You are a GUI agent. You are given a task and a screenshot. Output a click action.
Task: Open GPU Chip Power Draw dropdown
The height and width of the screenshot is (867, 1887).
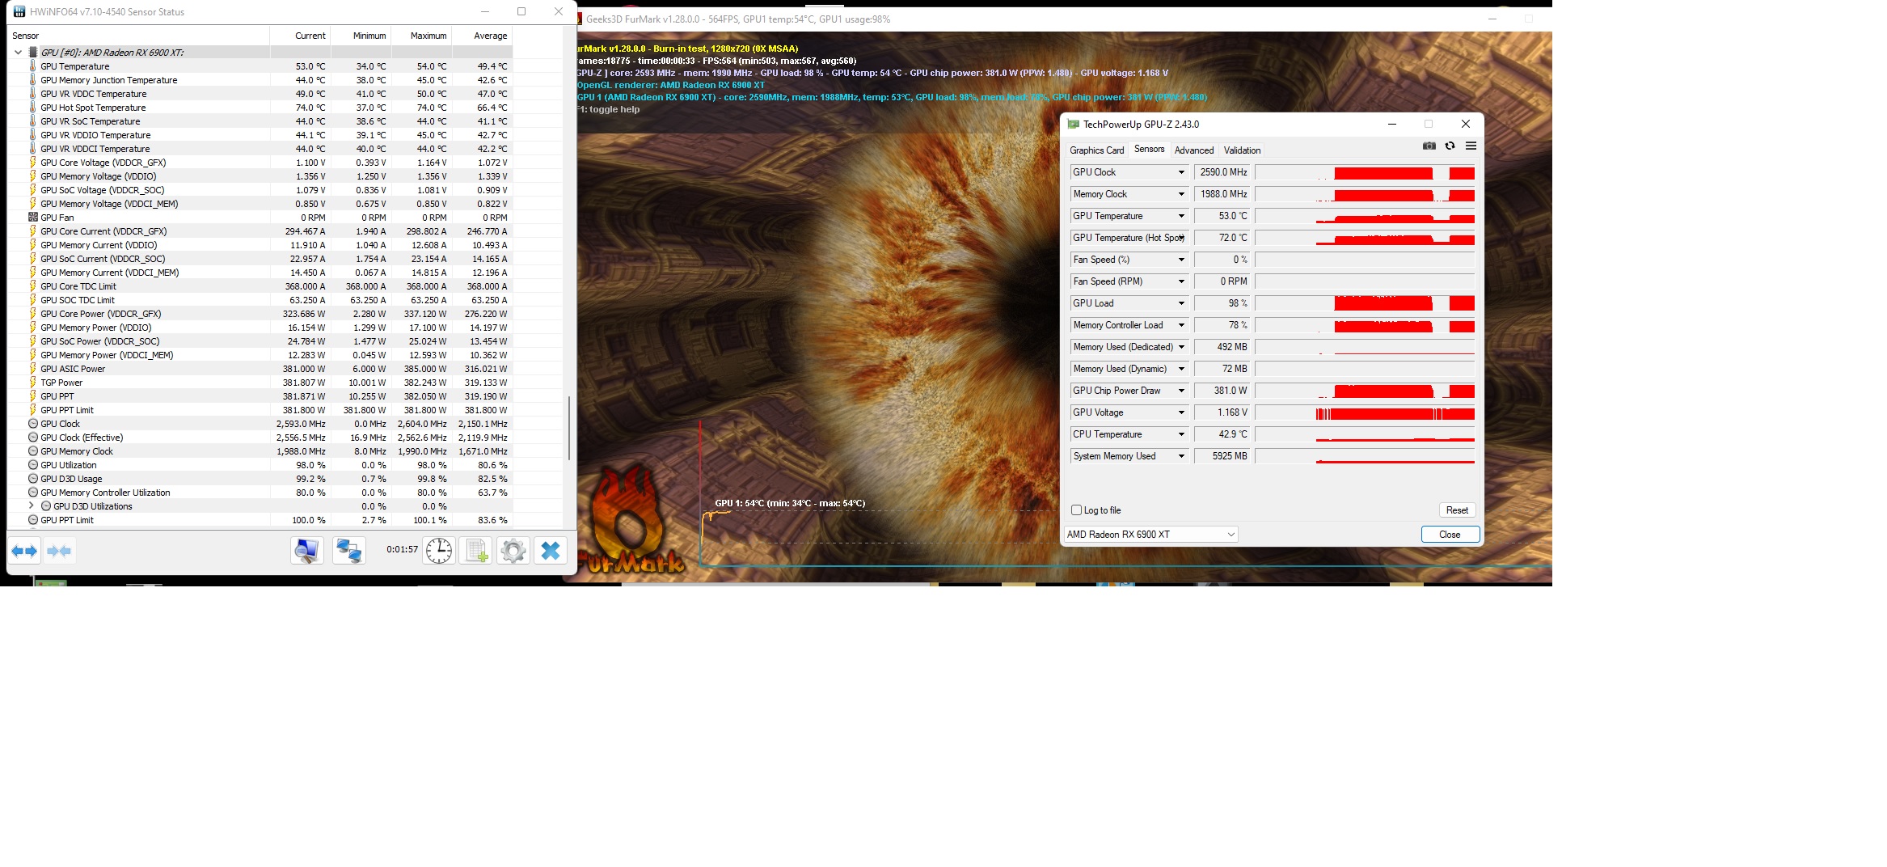click(1181, 391)
